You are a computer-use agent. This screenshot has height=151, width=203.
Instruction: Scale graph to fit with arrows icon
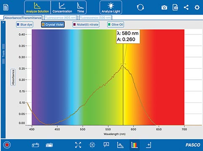pyautogui.click(x=78, y=145)
